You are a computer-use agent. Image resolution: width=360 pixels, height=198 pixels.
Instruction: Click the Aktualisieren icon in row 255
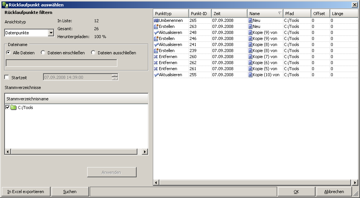(x=156, y=75)
